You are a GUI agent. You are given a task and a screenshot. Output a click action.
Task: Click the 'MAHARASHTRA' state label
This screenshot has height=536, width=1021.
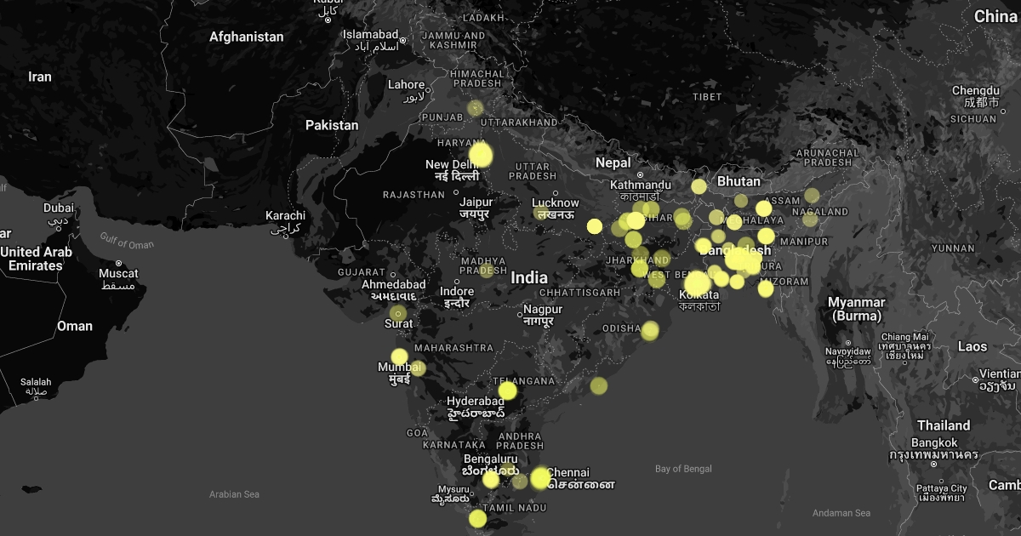453,348
